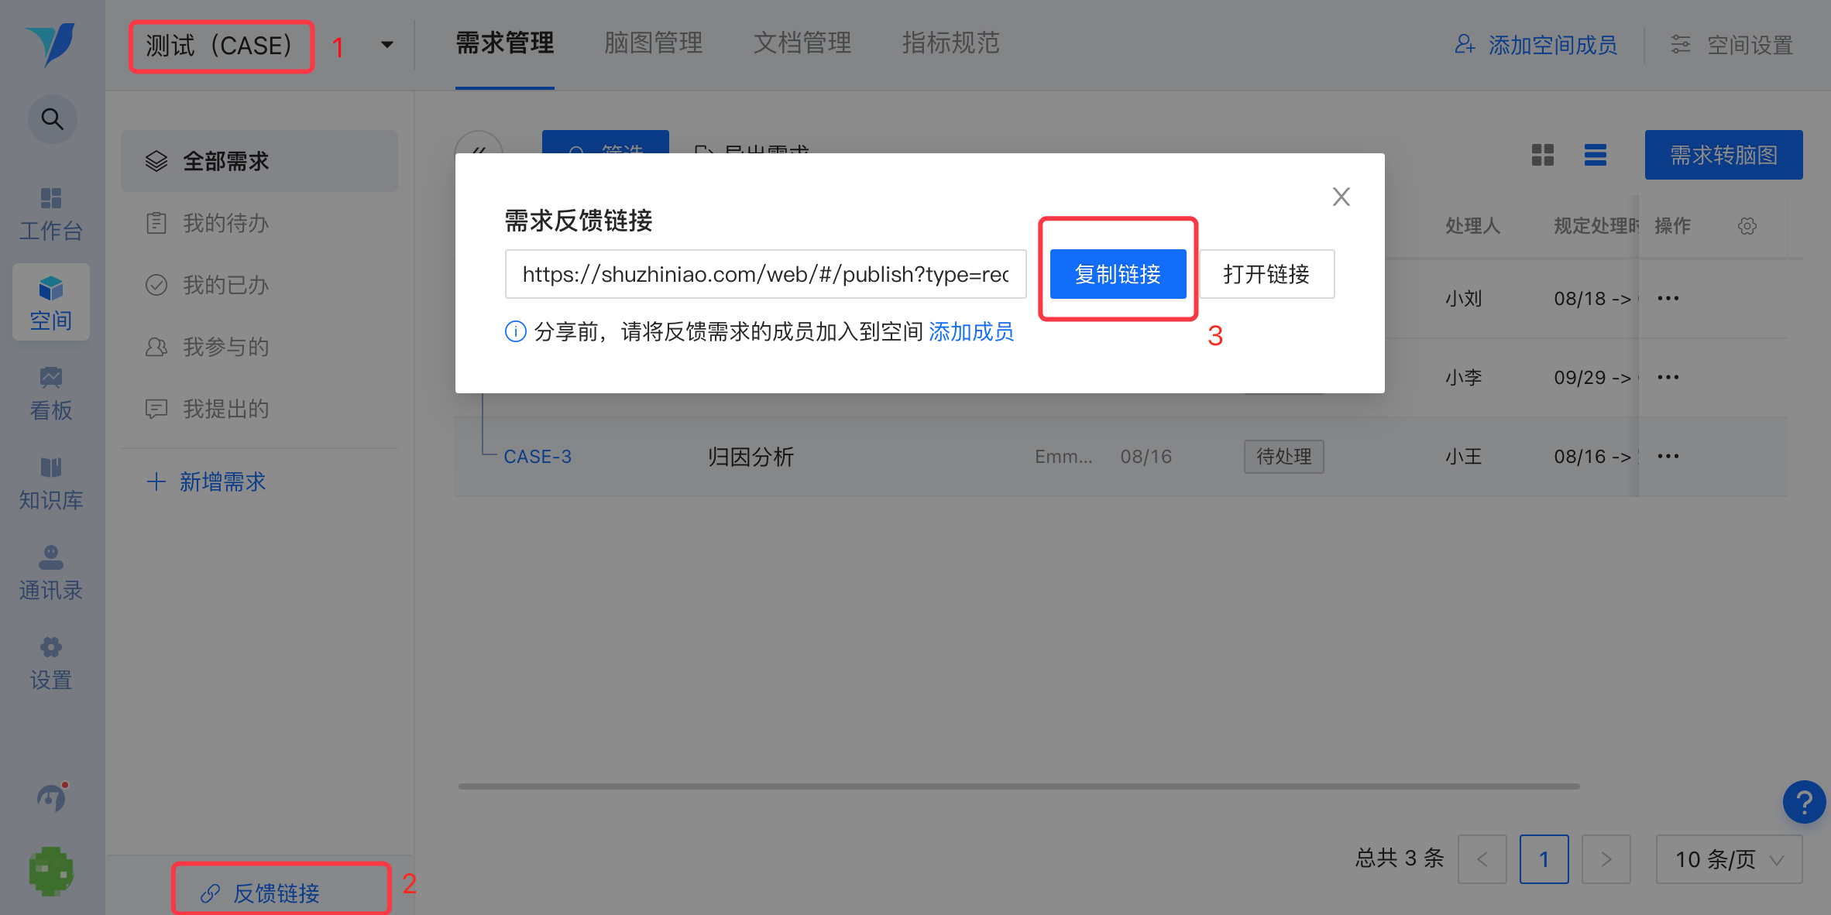Switch to the 脑图管理 tab
This screenshot has width=1831, height=915.
[x=653, y=43]
